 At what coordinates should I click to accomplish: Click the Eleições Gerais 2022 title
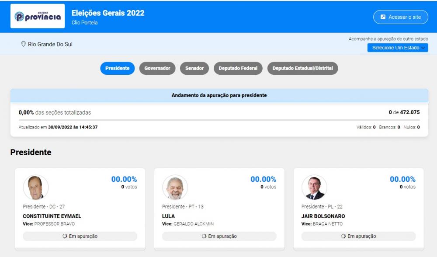pyautogui.click(x=108, y=13)
